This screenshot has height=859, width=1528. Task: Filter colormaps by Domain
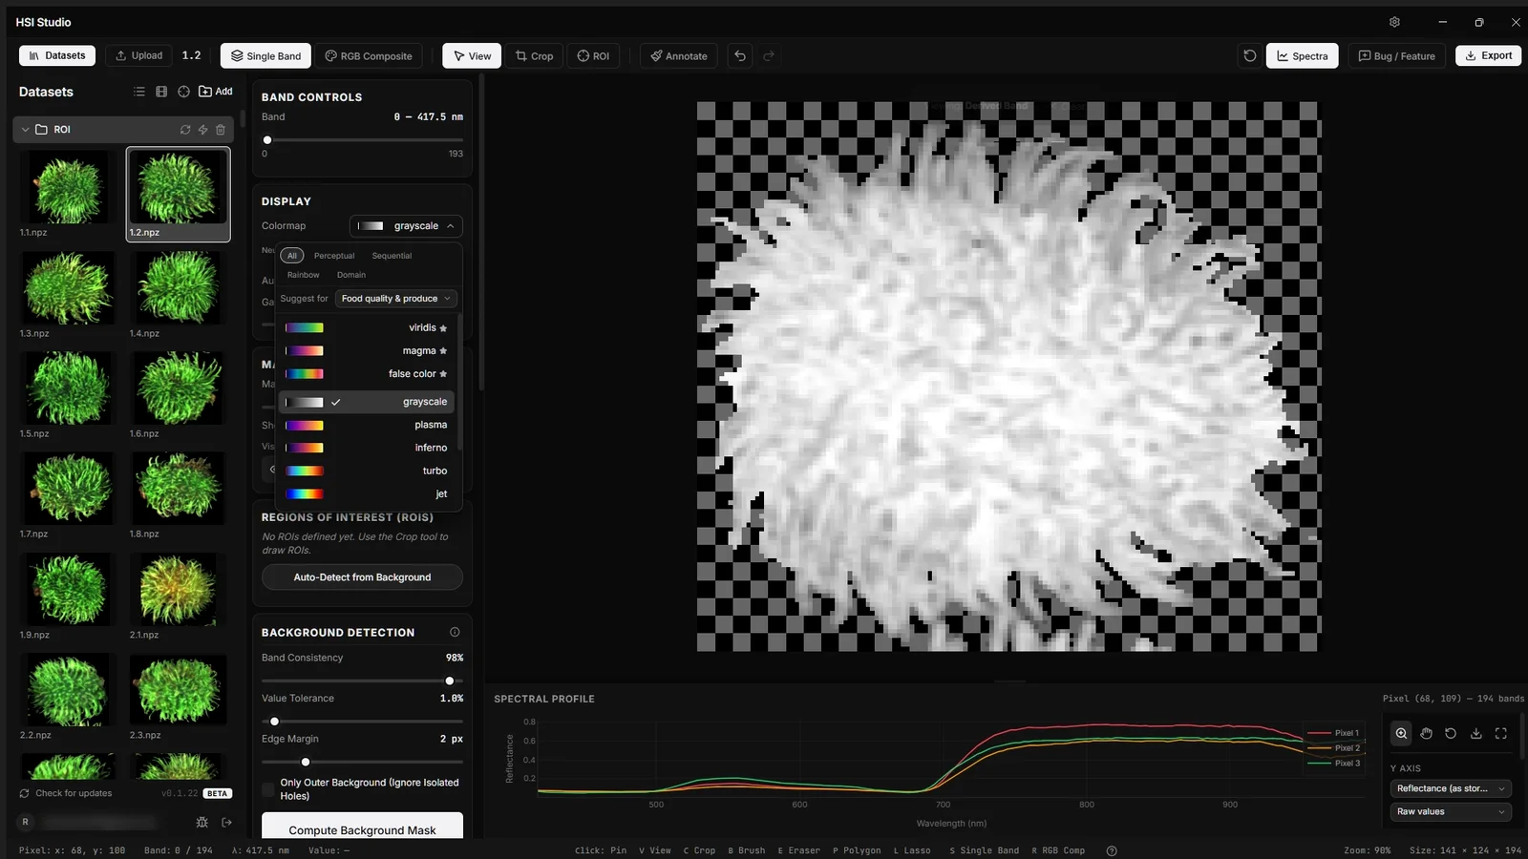click(350, 275)
